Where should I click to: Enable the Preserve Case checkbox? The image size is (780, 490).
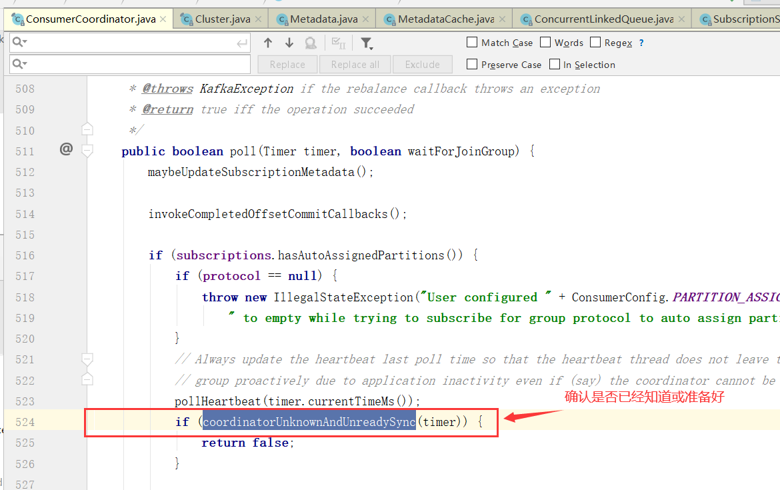tap(472, 64)
